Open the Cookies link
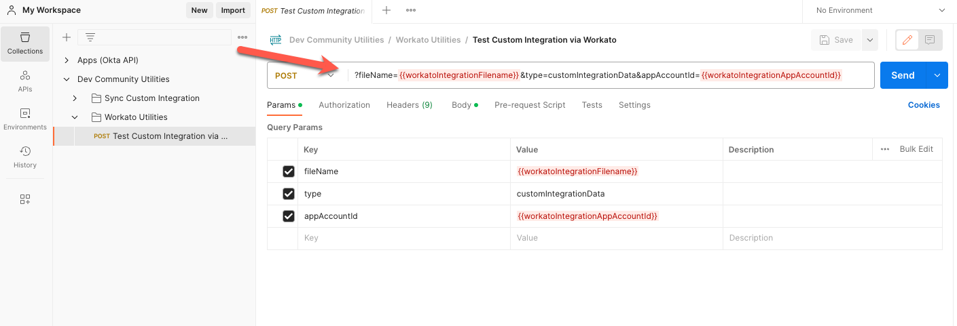Viewport: 957px width, 326px height. pos(924,105)
